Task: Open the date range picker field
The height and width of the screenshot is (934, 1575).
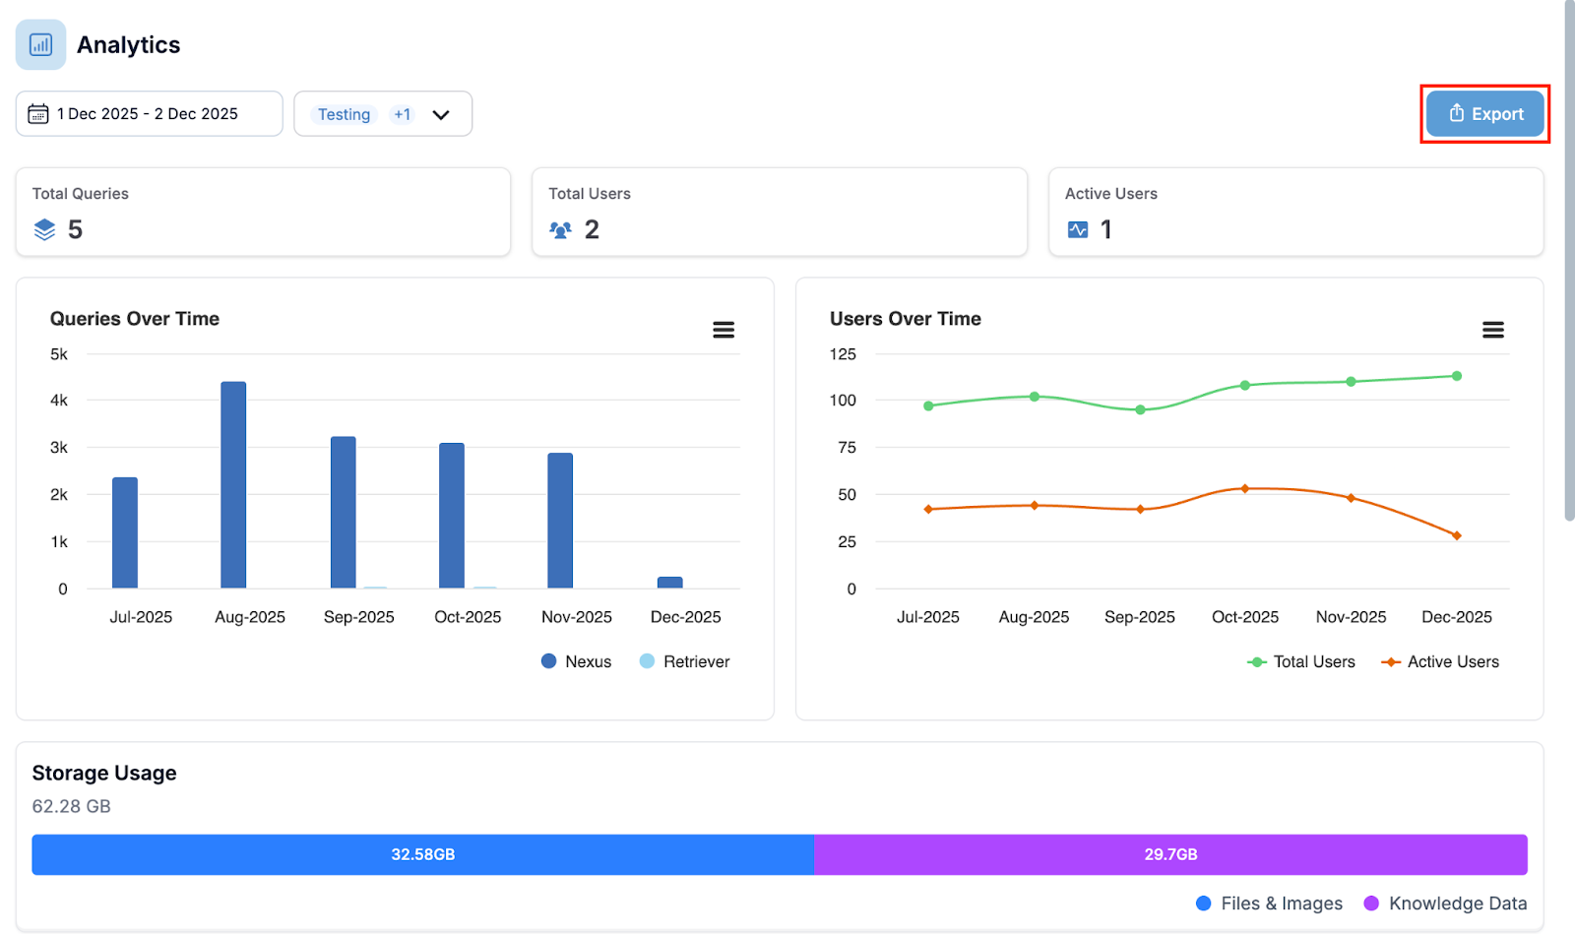Action: [x=149, y=114]
